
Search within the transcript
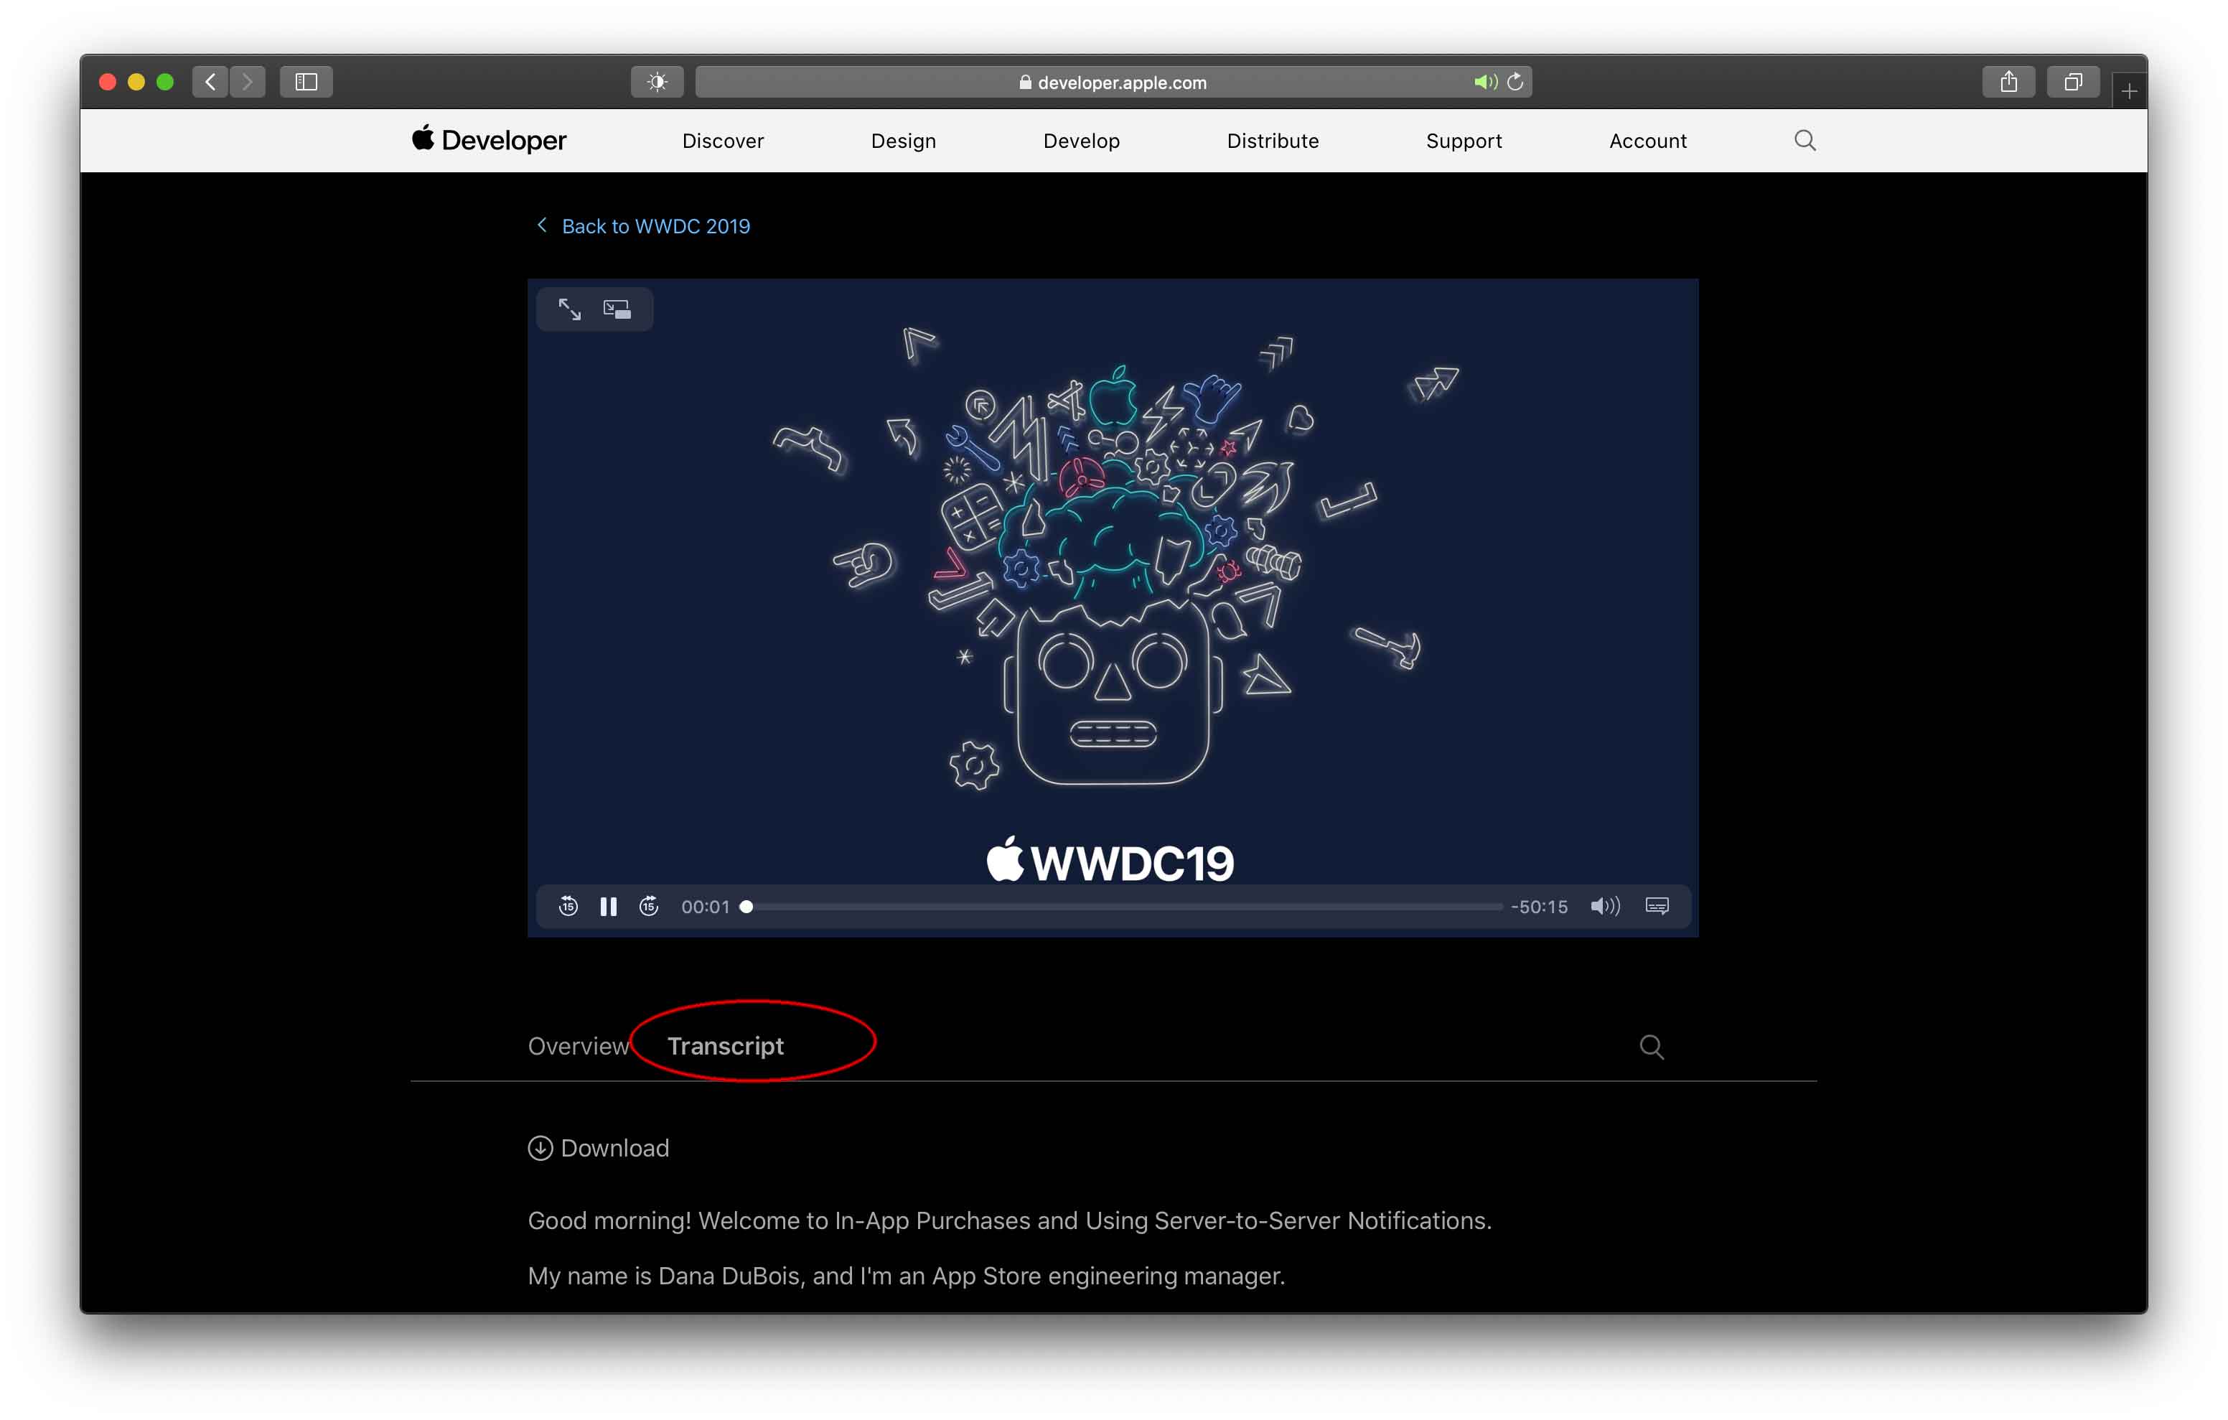tap(1652, 1047)
